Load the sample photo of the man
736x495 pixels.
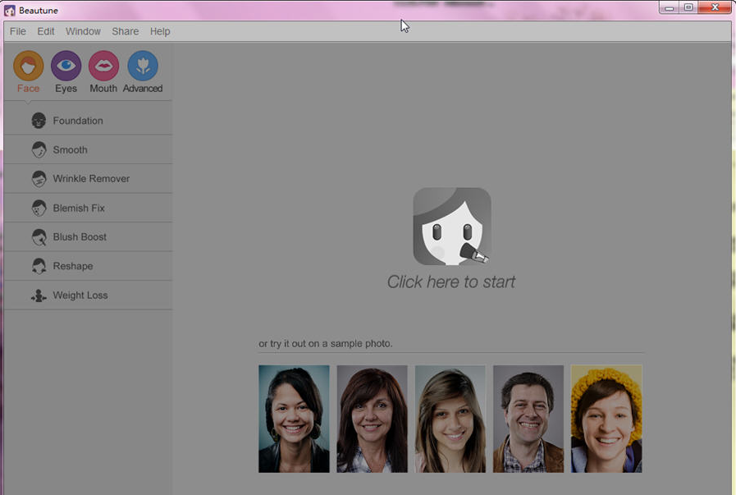[528, 419]
